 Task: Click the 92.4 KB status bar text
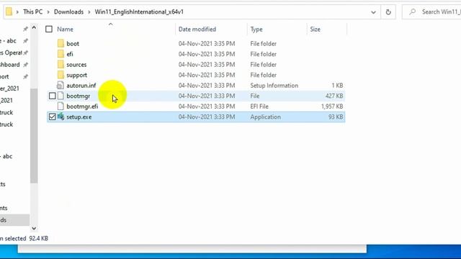[38, 238]
